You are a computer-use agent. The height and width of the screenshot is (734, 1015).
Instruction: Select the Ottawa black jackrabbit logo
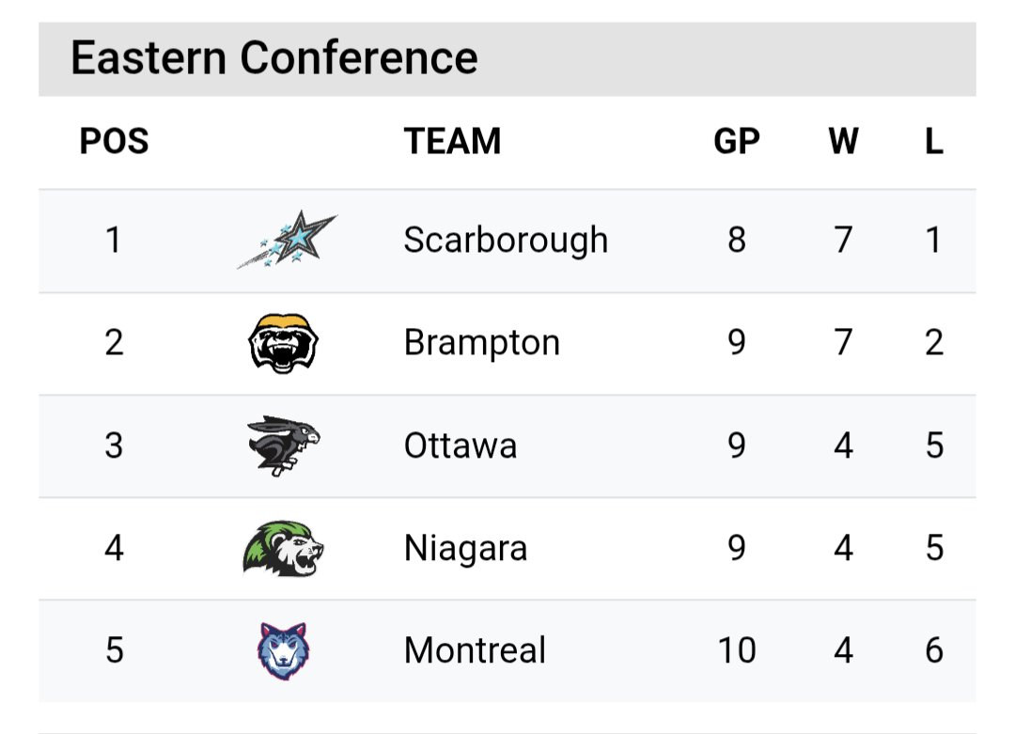284,445
